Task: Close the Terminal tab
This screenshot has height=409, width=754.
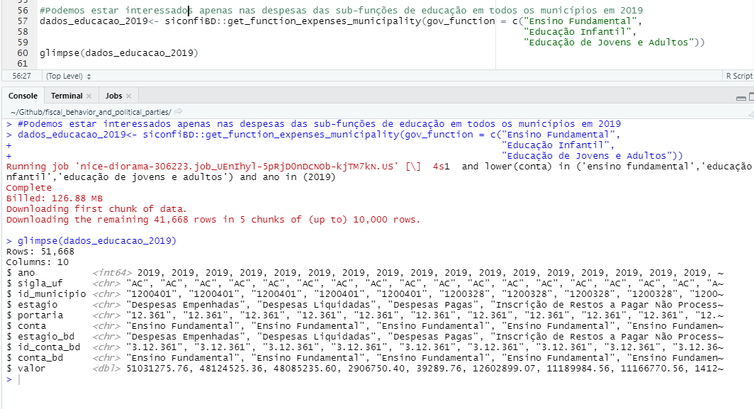Action: (89, 96)
